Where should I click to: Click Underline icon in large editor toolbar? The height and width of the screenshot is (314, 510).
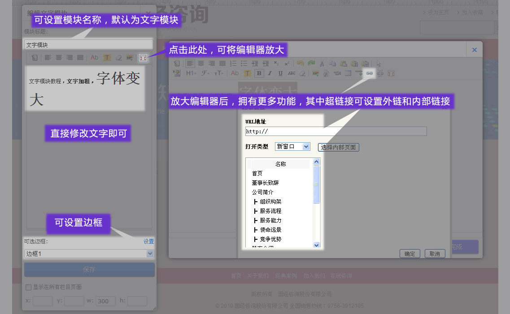point(280,73)
